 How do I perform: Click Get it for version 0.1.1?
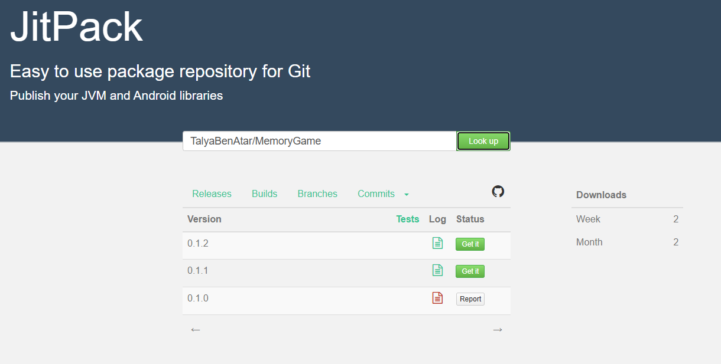[x=470, y=271]
